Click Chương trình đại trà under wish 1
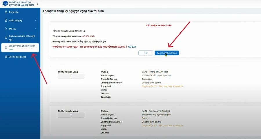 [151, 83]
